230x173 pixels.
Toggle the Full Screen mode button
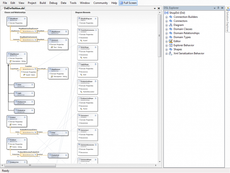click(x=128, y=3)
